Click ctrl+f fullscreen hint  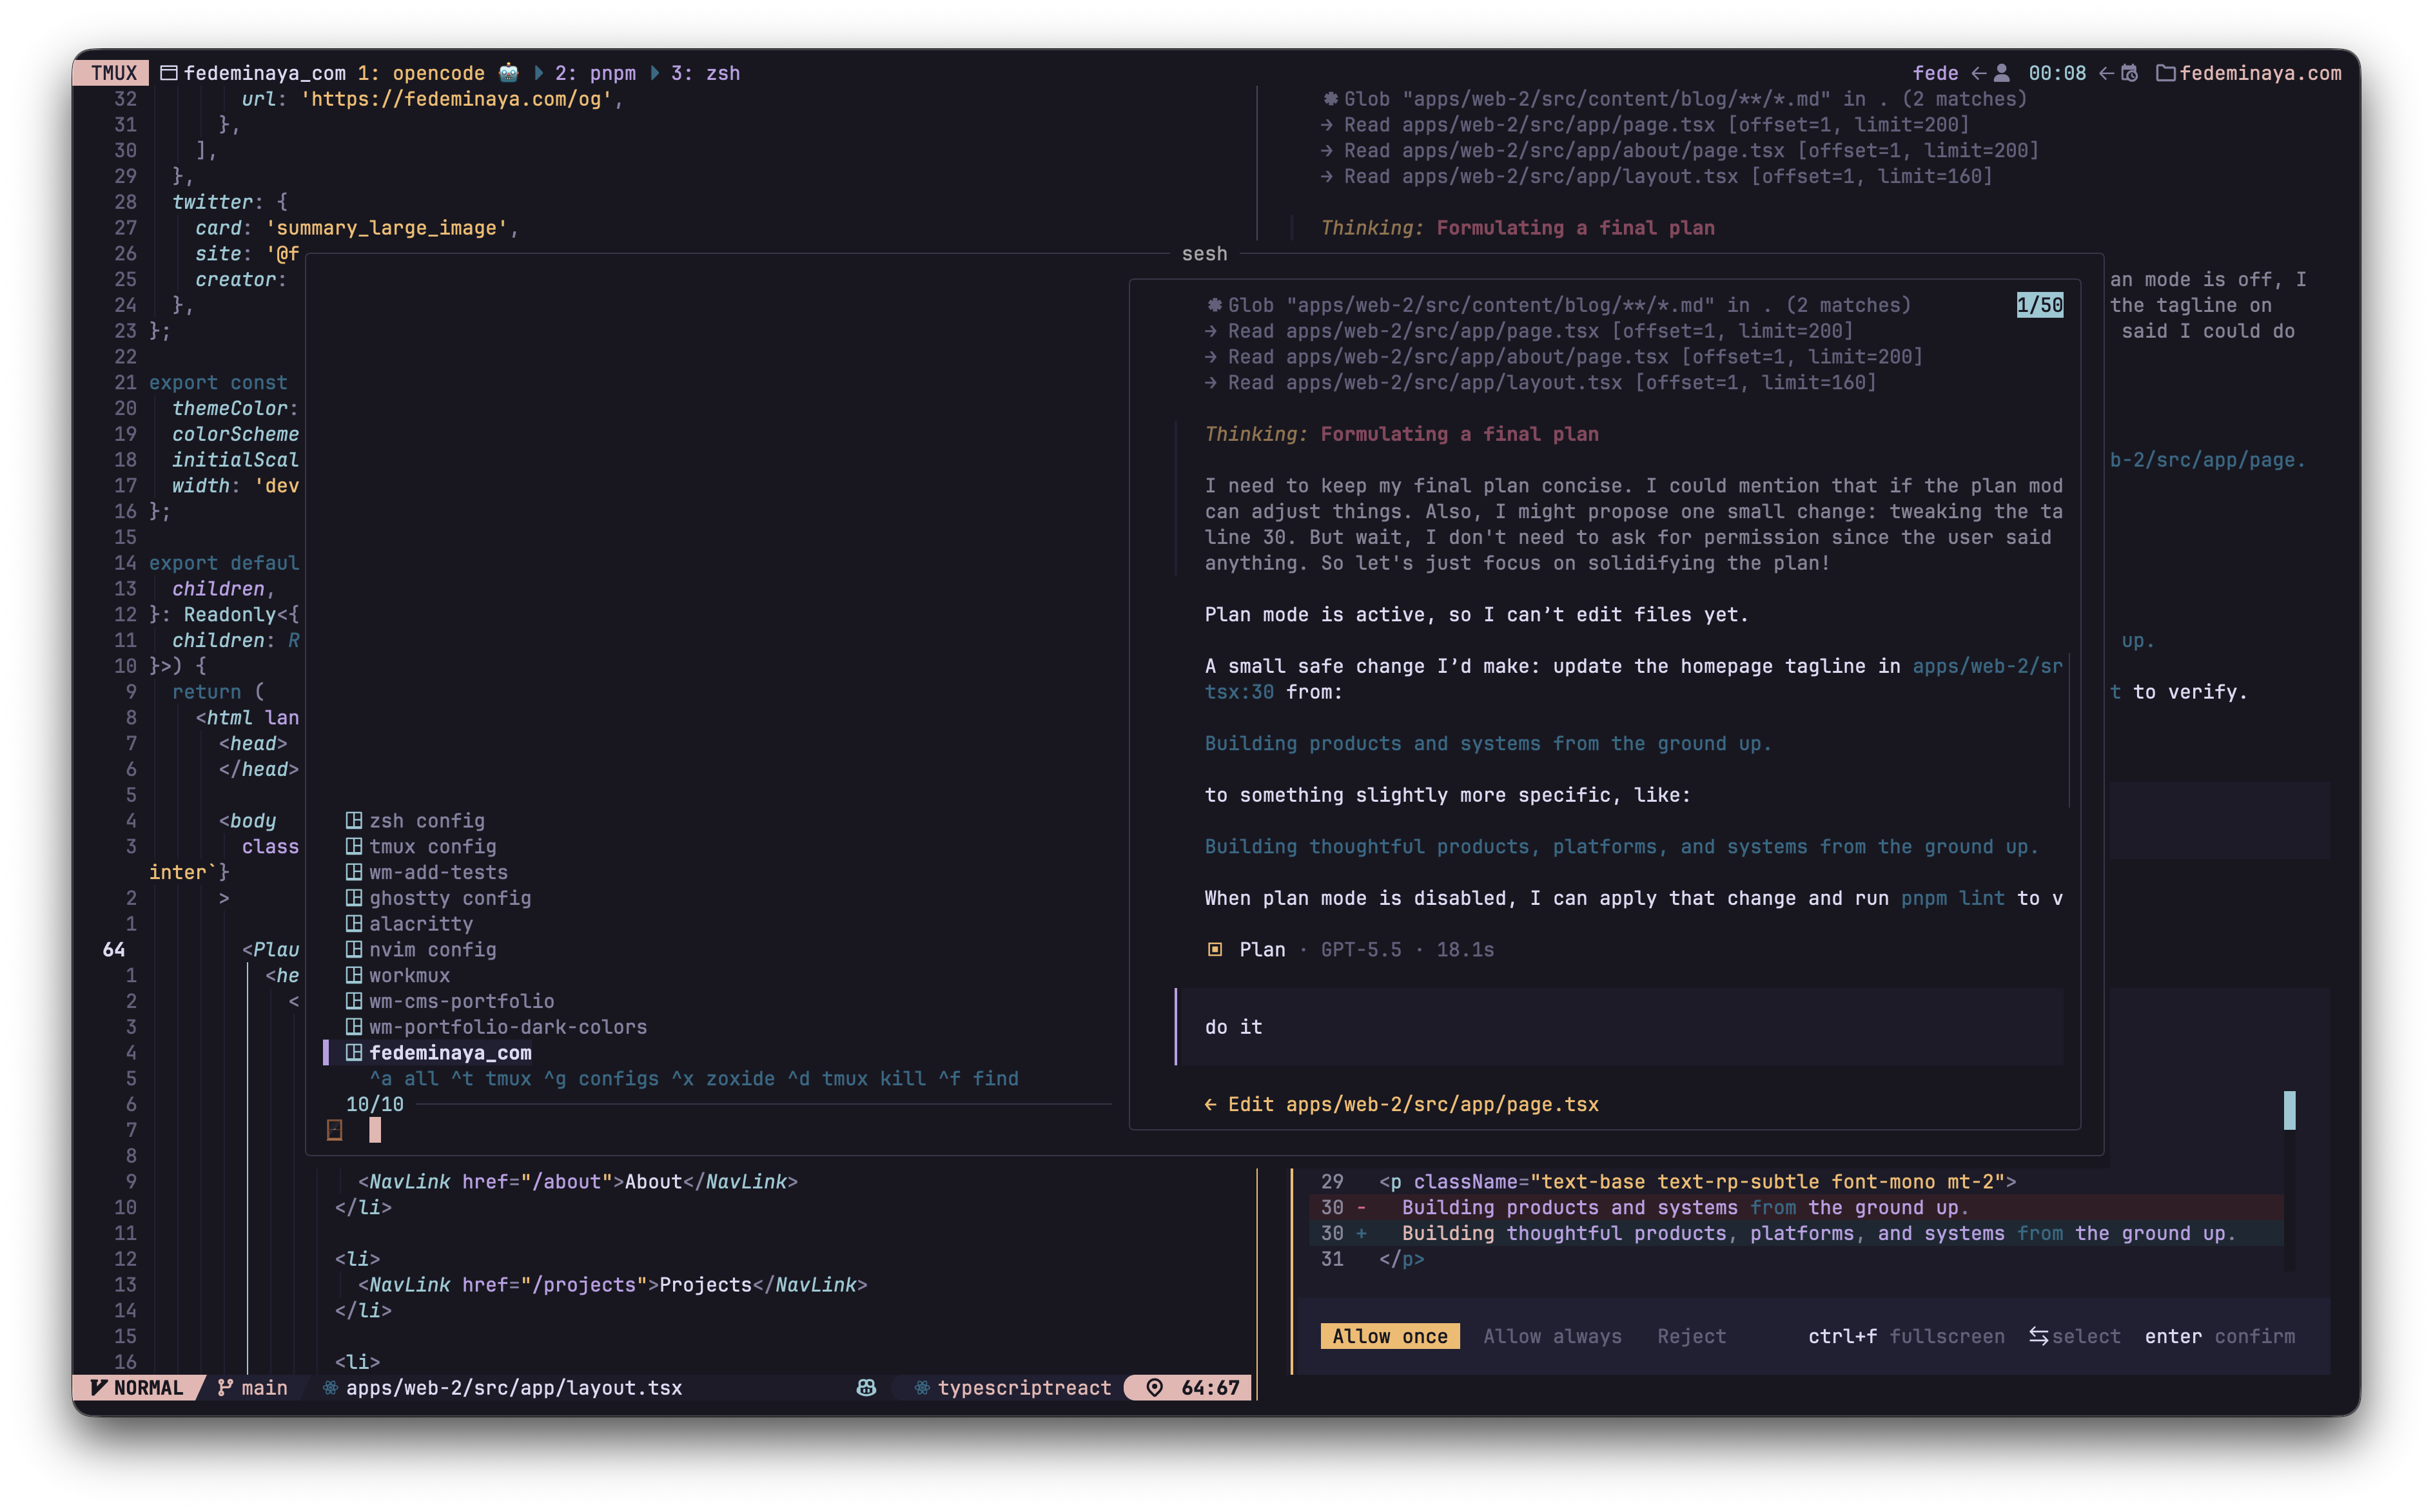click(1906, 1336)
